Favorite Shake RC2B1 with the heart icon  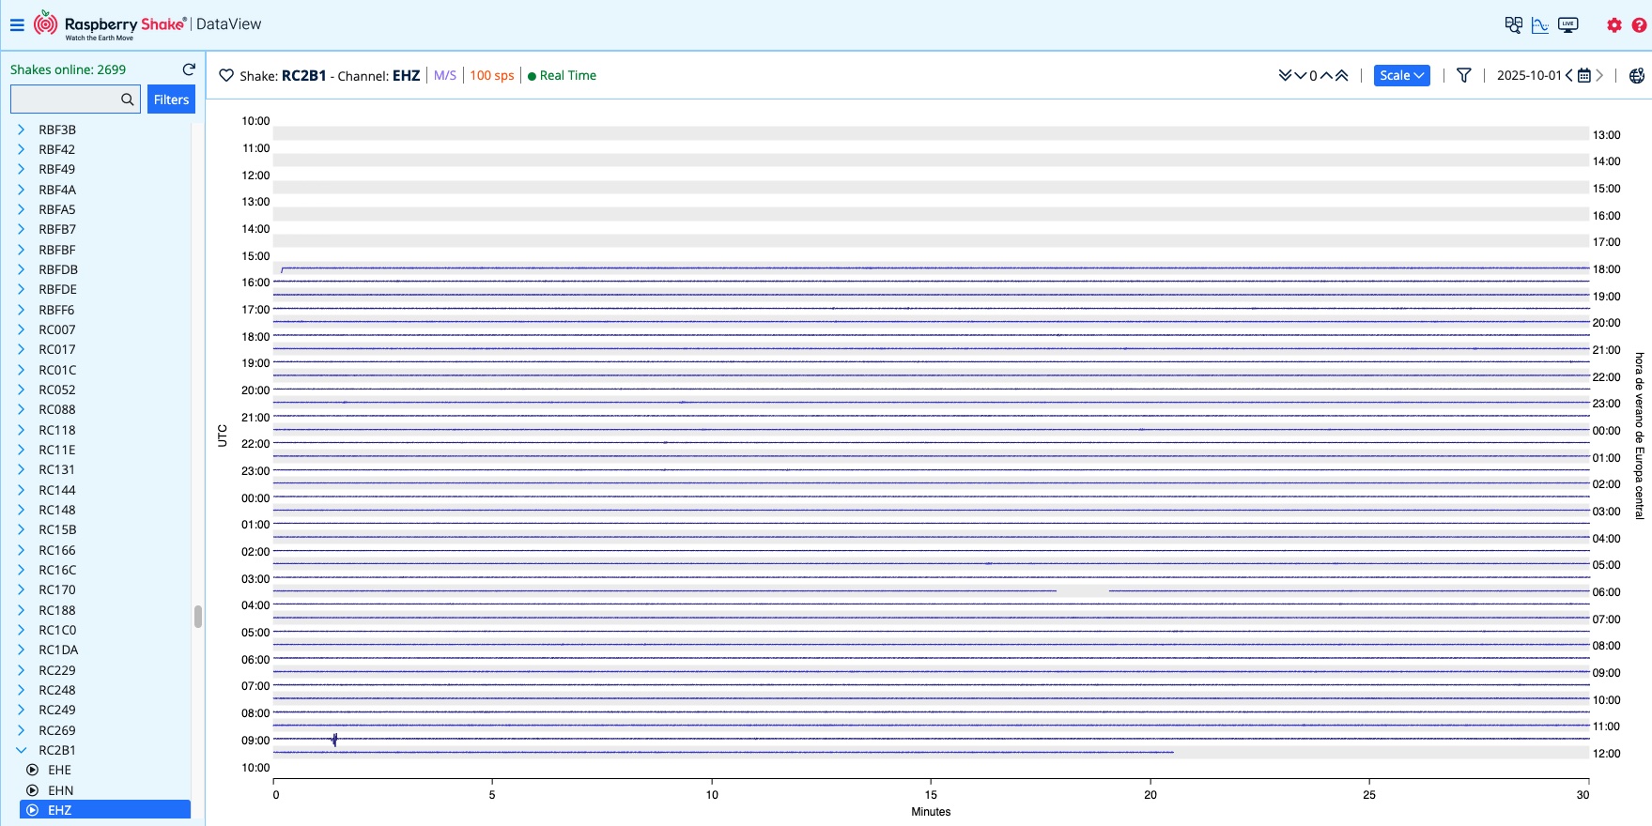pyautogui.click(x=226, y=76)
